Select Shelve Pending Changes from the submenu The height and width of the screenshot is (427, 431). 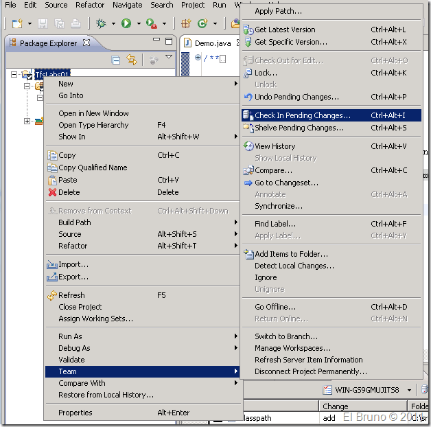[299, 128]
